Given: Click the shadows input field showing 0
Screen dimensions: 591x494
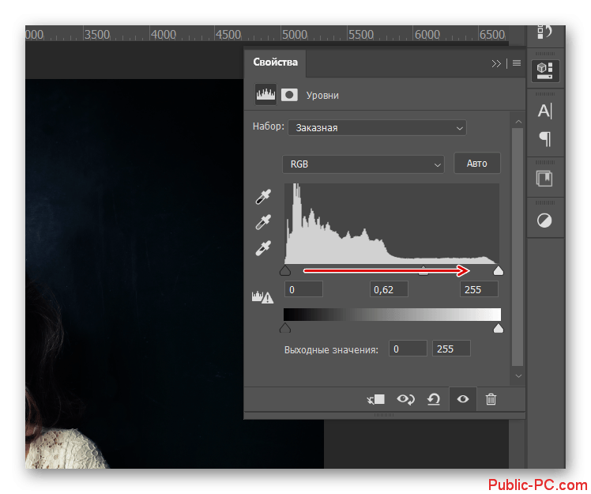Looking at the screenshot, I should (x=303, y=289).
